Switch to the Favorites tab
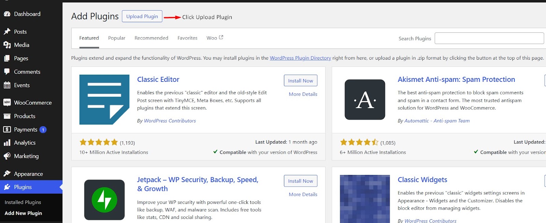Image resolution: width=546 pixels, height=223 pixels. pos(187,38)
